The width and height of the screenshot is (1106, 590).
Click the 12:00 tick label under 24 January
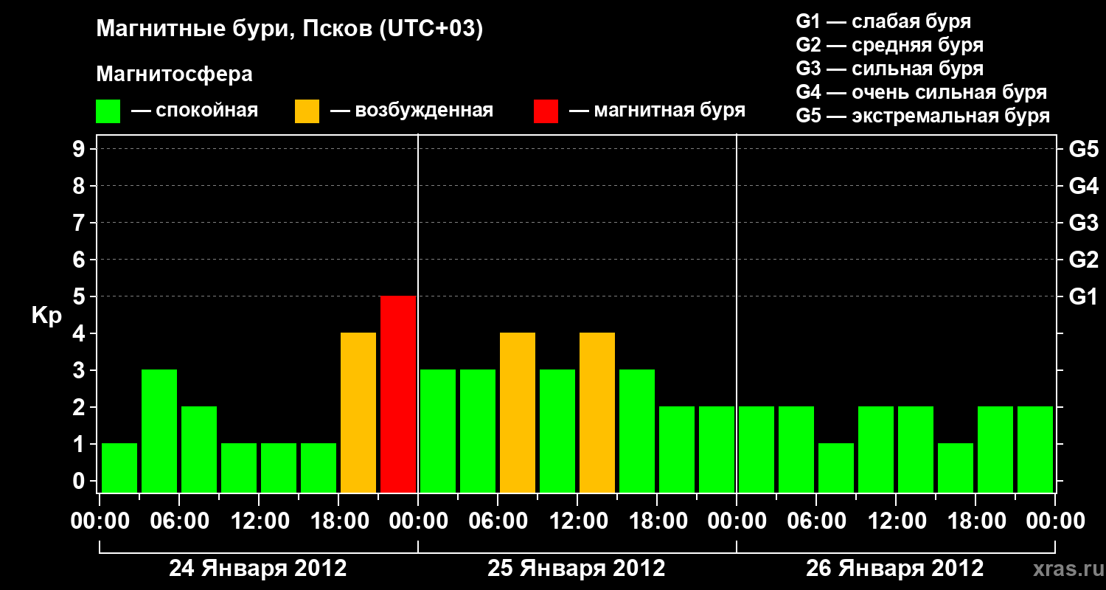point(259,521)
